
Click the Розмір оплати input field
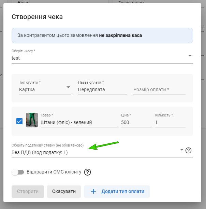159,89
